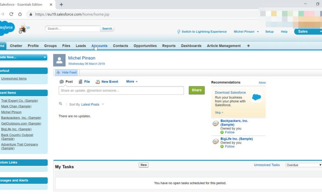322x194 pixels.
Task: Open Back Country Outpost (Sample) recent item
Action: [x=17, y=137]
